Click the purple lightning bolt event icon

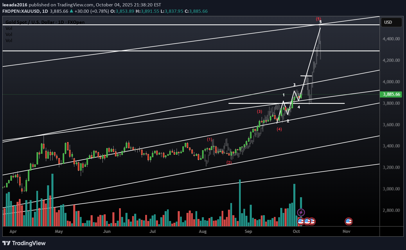pos(301,212)
